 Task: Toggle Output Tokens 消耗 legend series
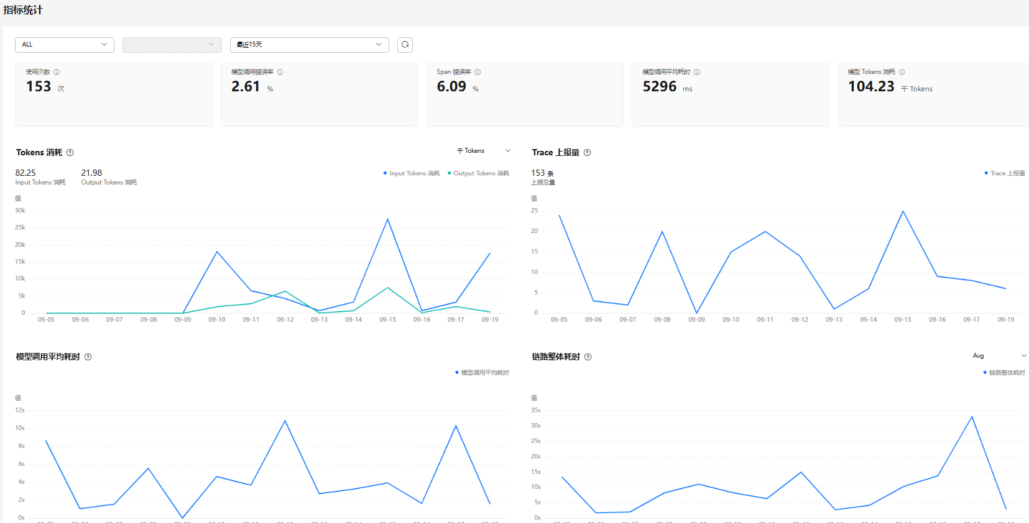coord(478,173)
